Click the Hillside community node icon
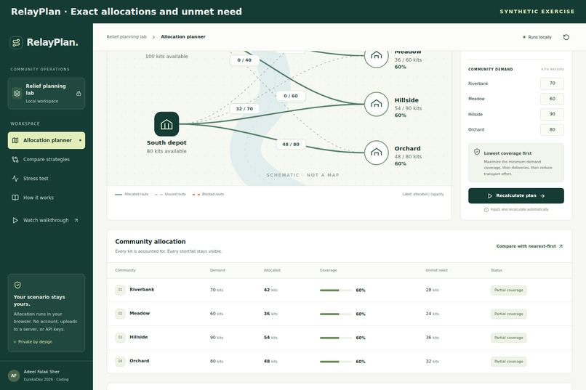This screenshot has width=586, height=390. 377,104
